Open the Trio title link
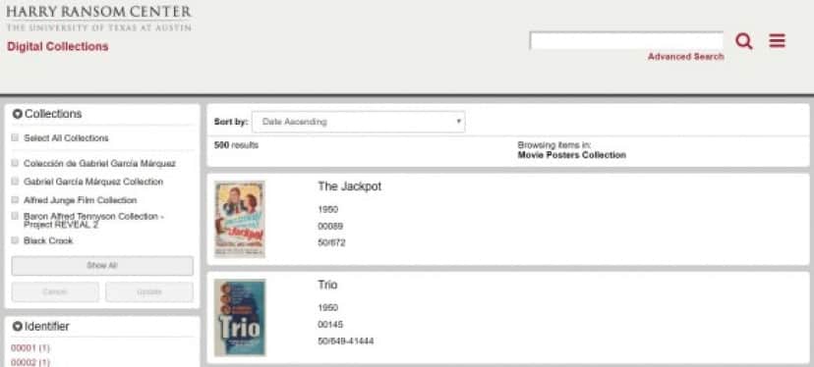 point(327,286)
